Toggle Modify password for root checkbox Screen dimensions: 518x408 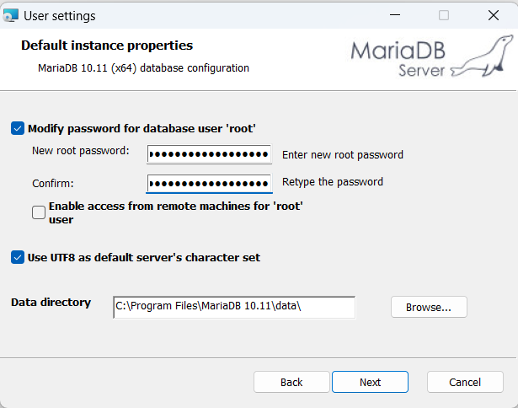18,128
